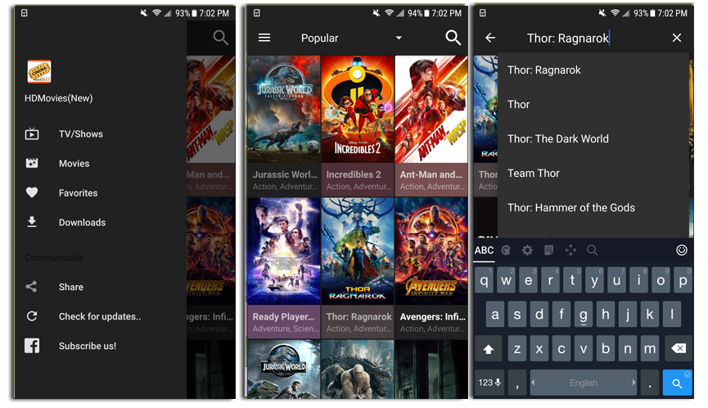Open the Ant-Man and the Wasp poster
Image resolution: width=708 pixels, height=408 pixels.
[431, 109]
